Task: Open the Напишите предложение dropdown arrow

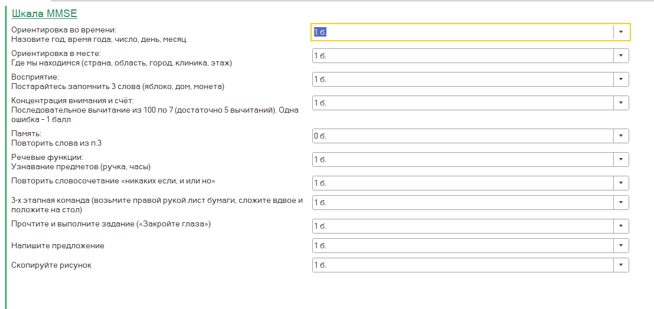Action: pos(621,245)
